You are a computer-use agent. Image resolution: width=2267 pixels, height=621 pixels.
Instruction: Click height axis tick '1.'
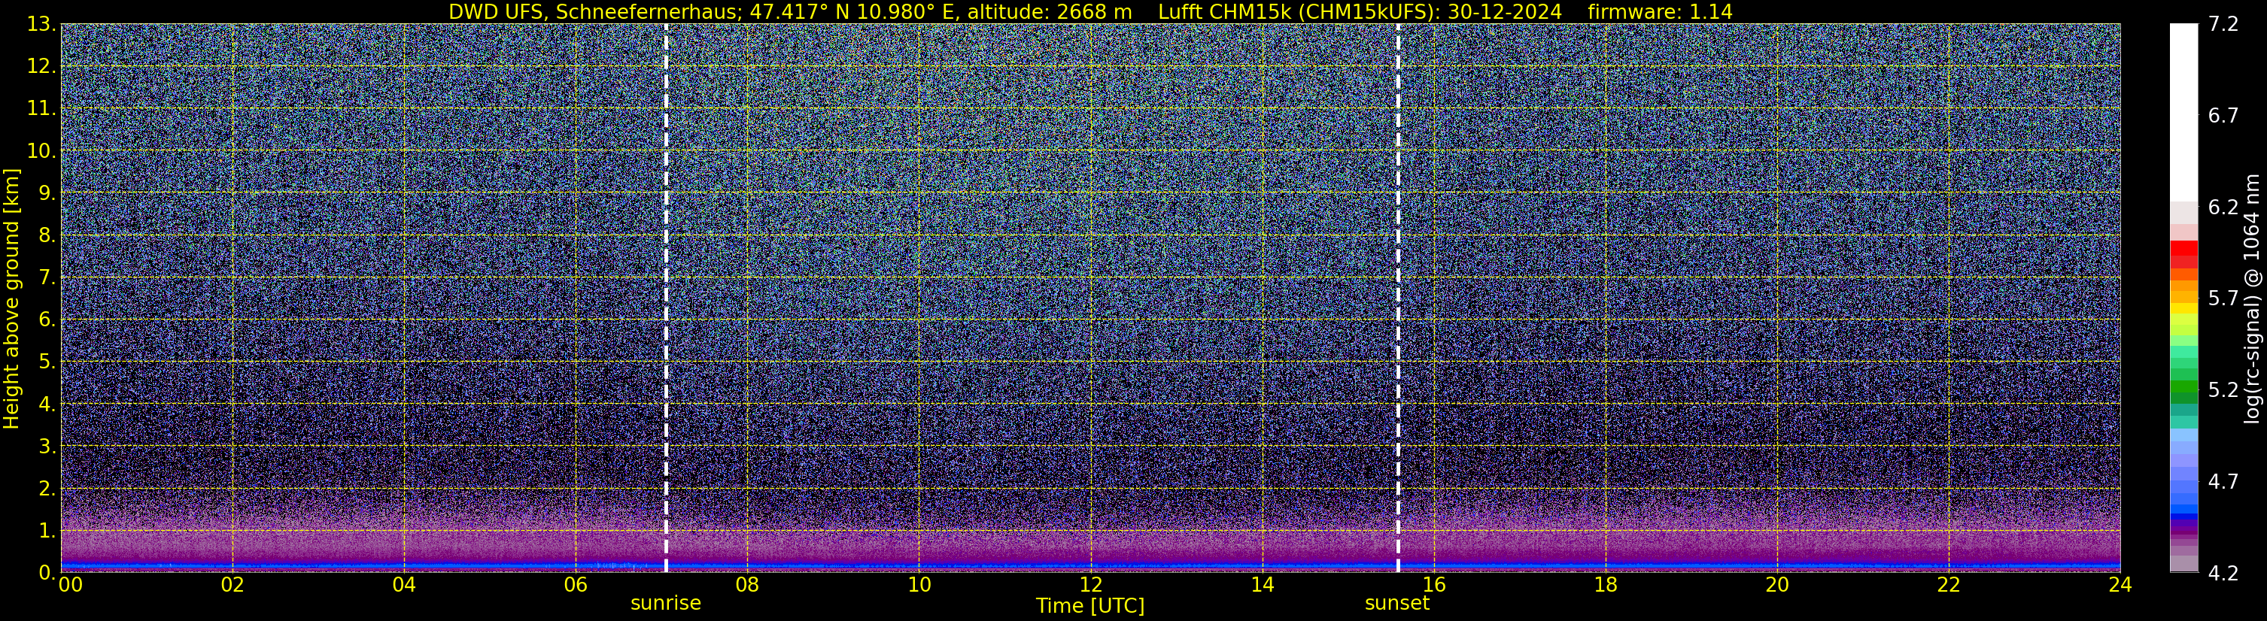pyautogui.click(x=47, y=532)
